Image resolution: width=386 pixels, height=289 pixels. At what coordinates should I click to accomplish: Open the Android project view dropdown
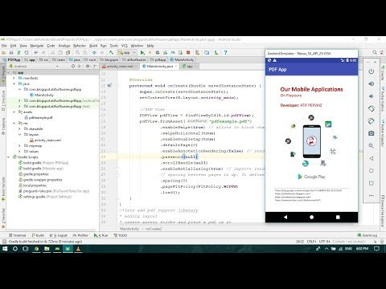click(x=34, y=66)
